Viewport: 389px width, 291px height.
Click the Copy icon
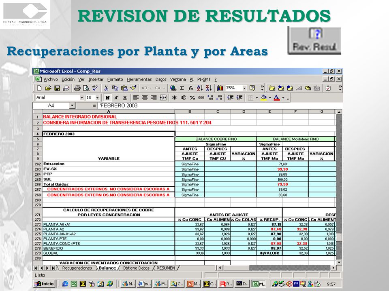pyautogui.click(x=115, y=88)
